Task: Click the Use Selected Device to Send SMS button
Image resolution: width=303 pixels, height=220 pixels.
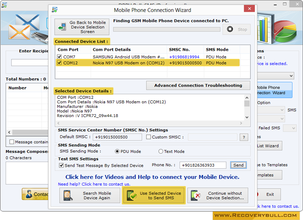Action: tap(154, 196)
